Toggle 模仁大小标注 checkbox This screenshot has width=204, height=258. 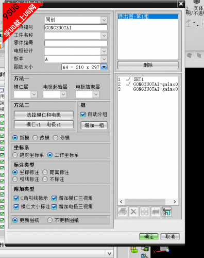tap(16, 206)
